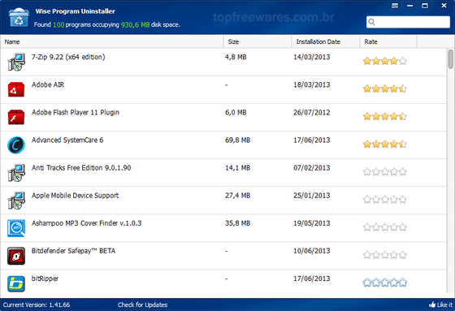Click the vertical scrollbar thumb
This screenshot has height=311, width=455.
450,59
